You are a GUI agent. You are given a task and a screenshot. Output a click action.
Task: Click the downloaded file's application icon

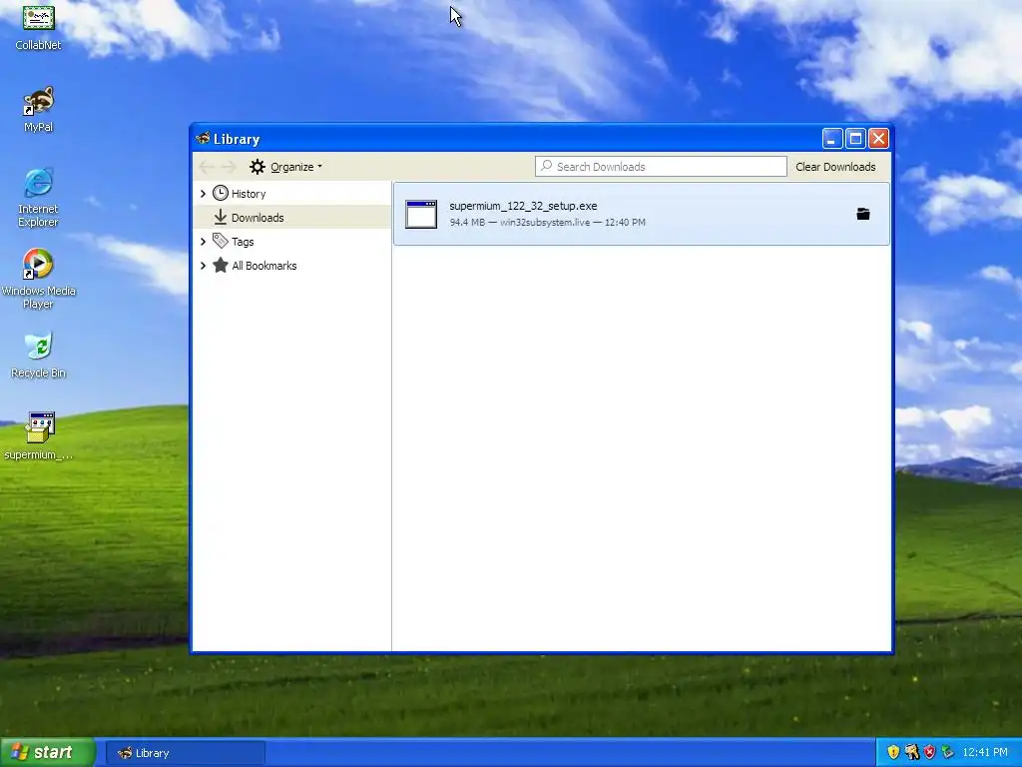coord(421,215)
